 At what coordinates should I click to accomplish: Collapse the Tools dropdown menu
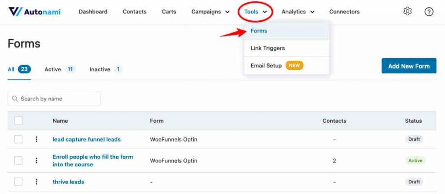point(256,12)
